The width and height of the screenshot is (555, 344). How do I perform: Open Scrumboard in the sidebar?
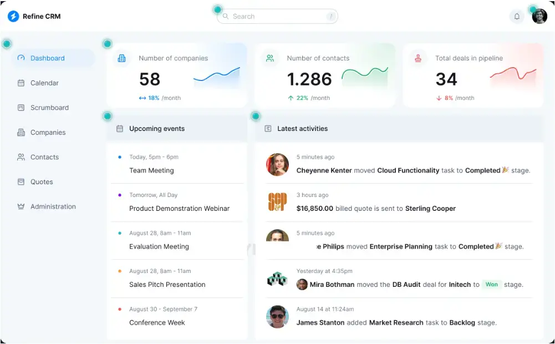pos(49,108)
